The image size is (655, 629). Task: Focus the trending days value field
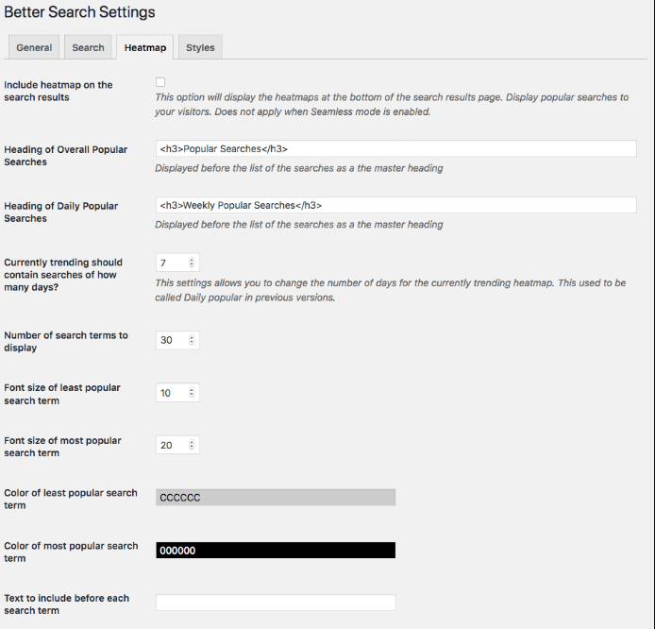[x=171, y=263]
